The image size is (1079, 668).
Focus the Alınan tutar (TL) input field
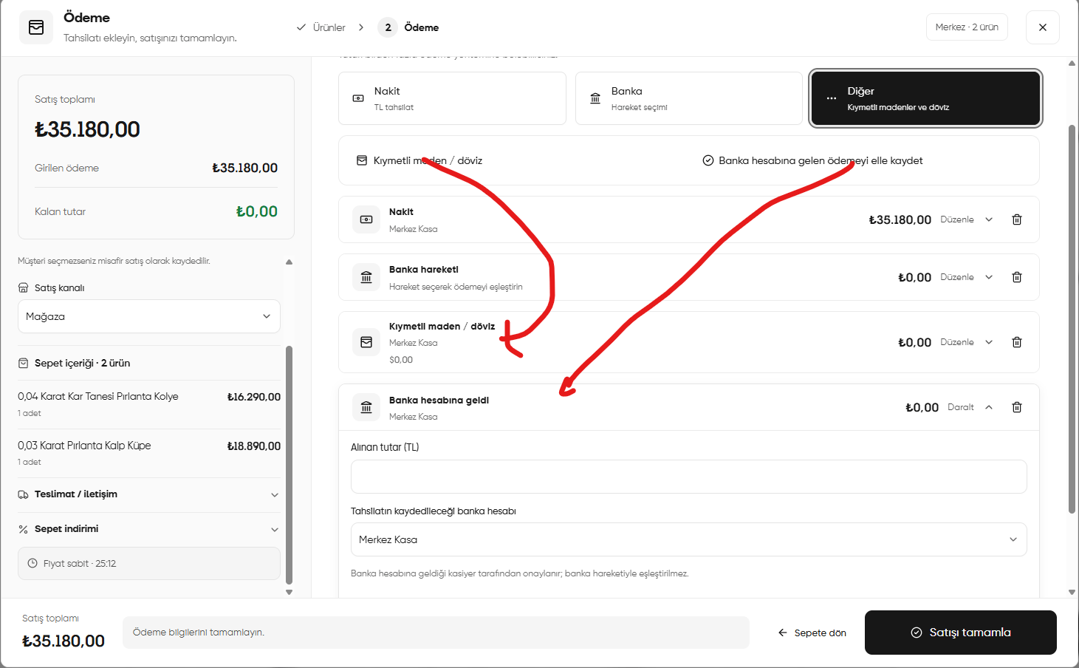point(689,477)
